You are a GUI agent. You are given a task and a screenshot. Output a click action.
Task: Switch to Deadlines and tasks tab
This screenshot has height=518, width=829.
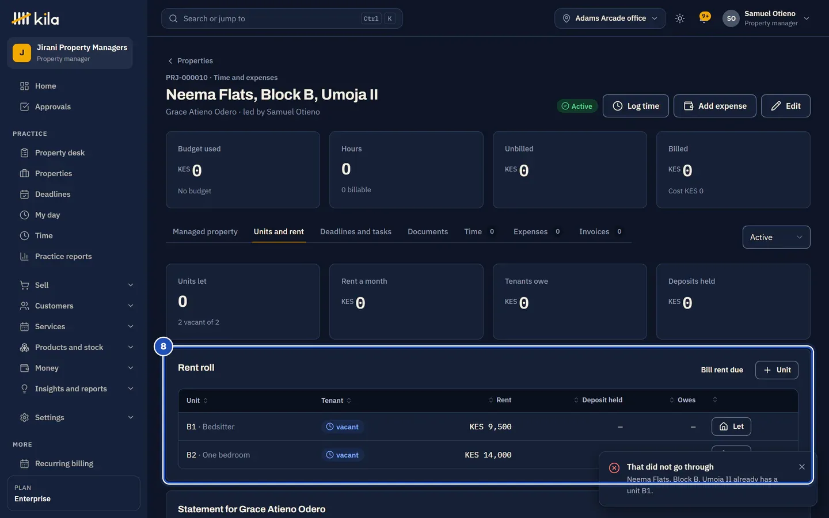click(x=356, y=231)
